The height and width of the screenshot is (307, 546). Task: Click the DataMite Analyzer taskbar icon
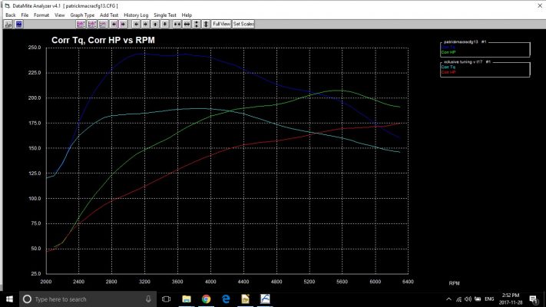(265, 299)
